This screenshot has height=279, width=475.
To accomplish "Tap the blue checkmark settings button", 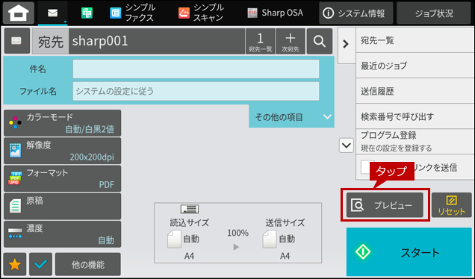I will pyautogui.click(x=40, y=265).
